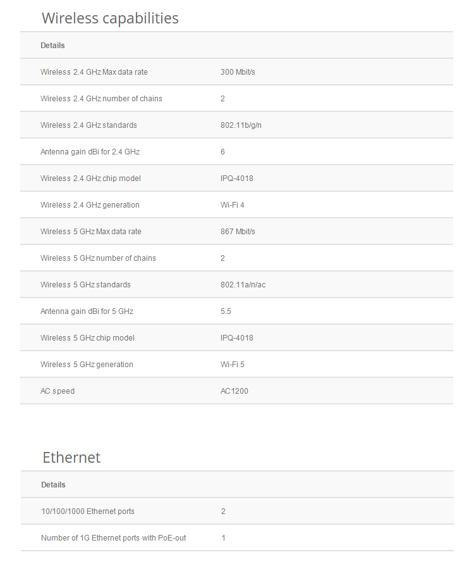Click the Antenna gain dBi for 2.4 GHz row

point(236,152)
